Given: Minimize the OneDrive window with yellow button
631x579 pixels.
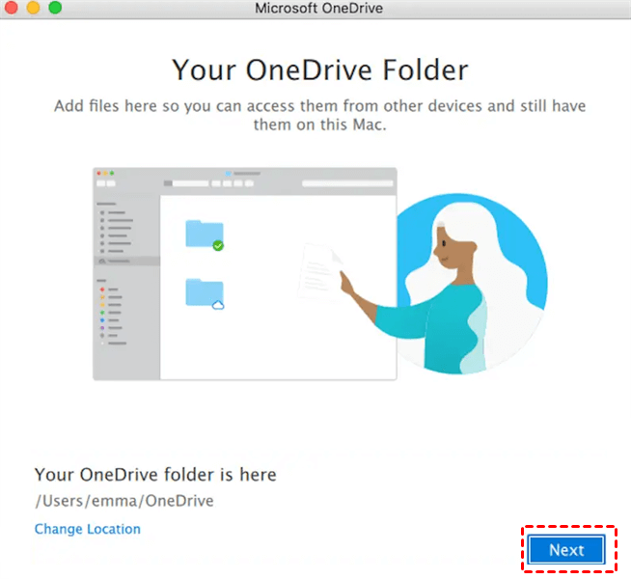Looking at the screenshot, I should pos(33,8).
